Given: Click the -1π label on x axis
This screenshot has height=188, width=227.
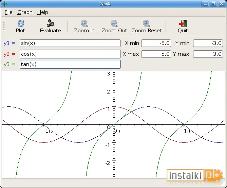Looking at the screenshot, I should point(48,131).
